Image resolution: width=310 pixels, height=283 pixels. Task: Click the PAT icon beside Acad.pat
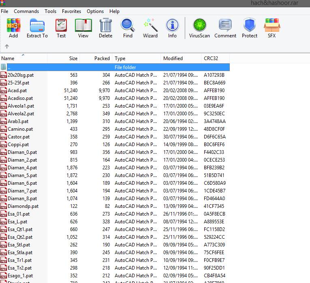point(4,91)
